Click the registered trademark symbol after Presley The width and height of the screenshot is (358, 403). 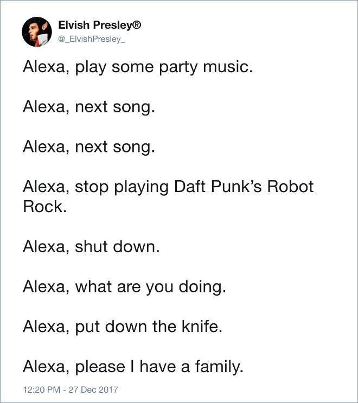point(137,24)
